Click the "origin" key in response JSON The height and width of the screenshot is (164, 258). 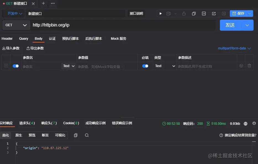tap(30, 148)
